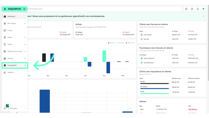Click the plus circle add icon
Viewport: 209px width, 118px height.
[x=186, y=9]
